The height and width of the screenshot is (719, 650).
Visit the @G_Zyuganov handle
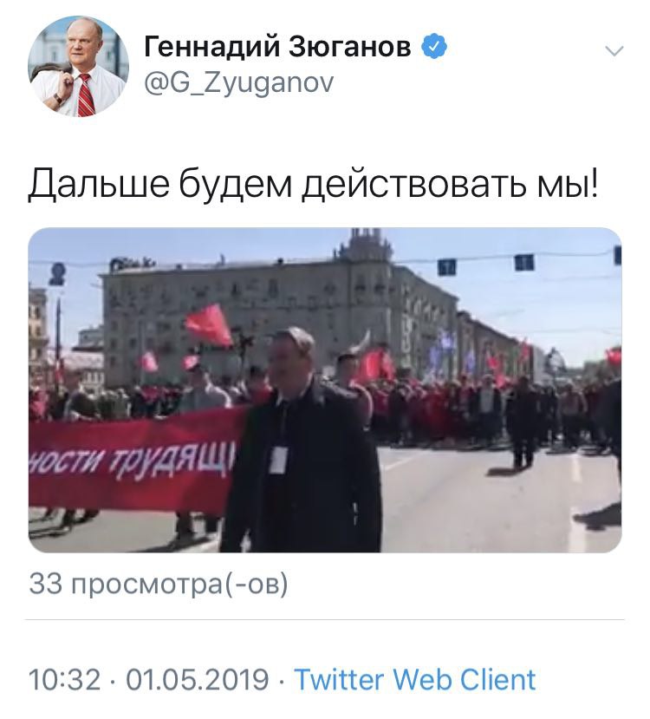(x=238, y=83)
